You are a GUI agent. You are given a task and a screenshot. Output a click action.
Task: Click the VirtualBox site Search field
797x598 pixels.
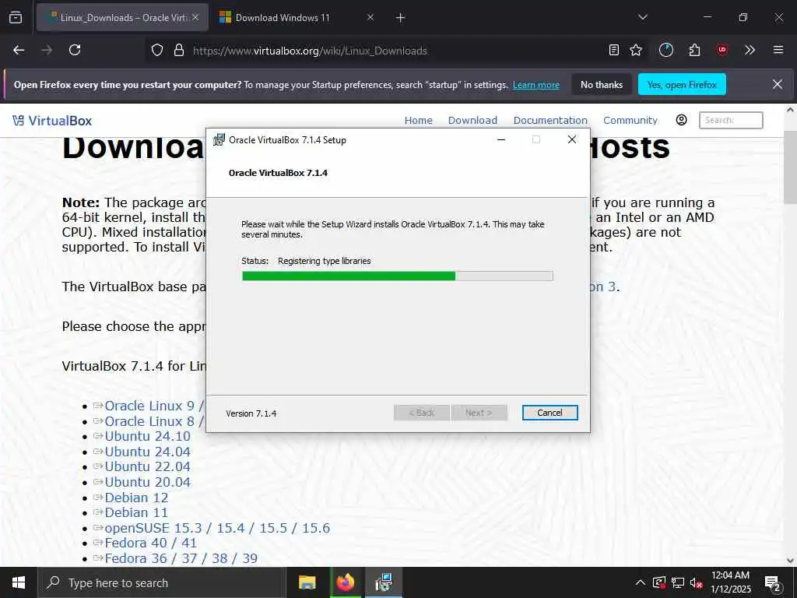point(731,120)
